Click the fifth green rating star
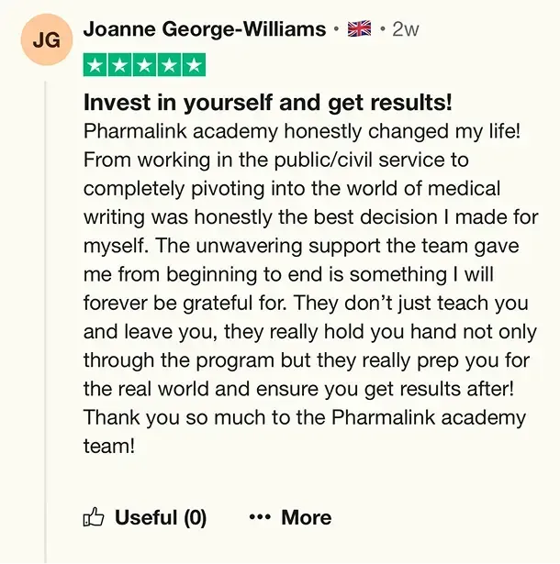Screen dimensions: 560x564 click(x=194, y=65)
